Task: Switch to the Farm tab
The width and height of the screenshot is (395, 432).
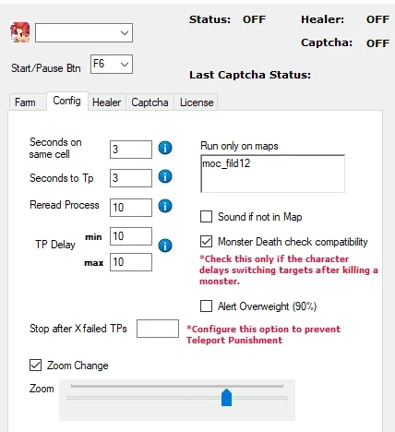Action: click(x=25, y=102)
